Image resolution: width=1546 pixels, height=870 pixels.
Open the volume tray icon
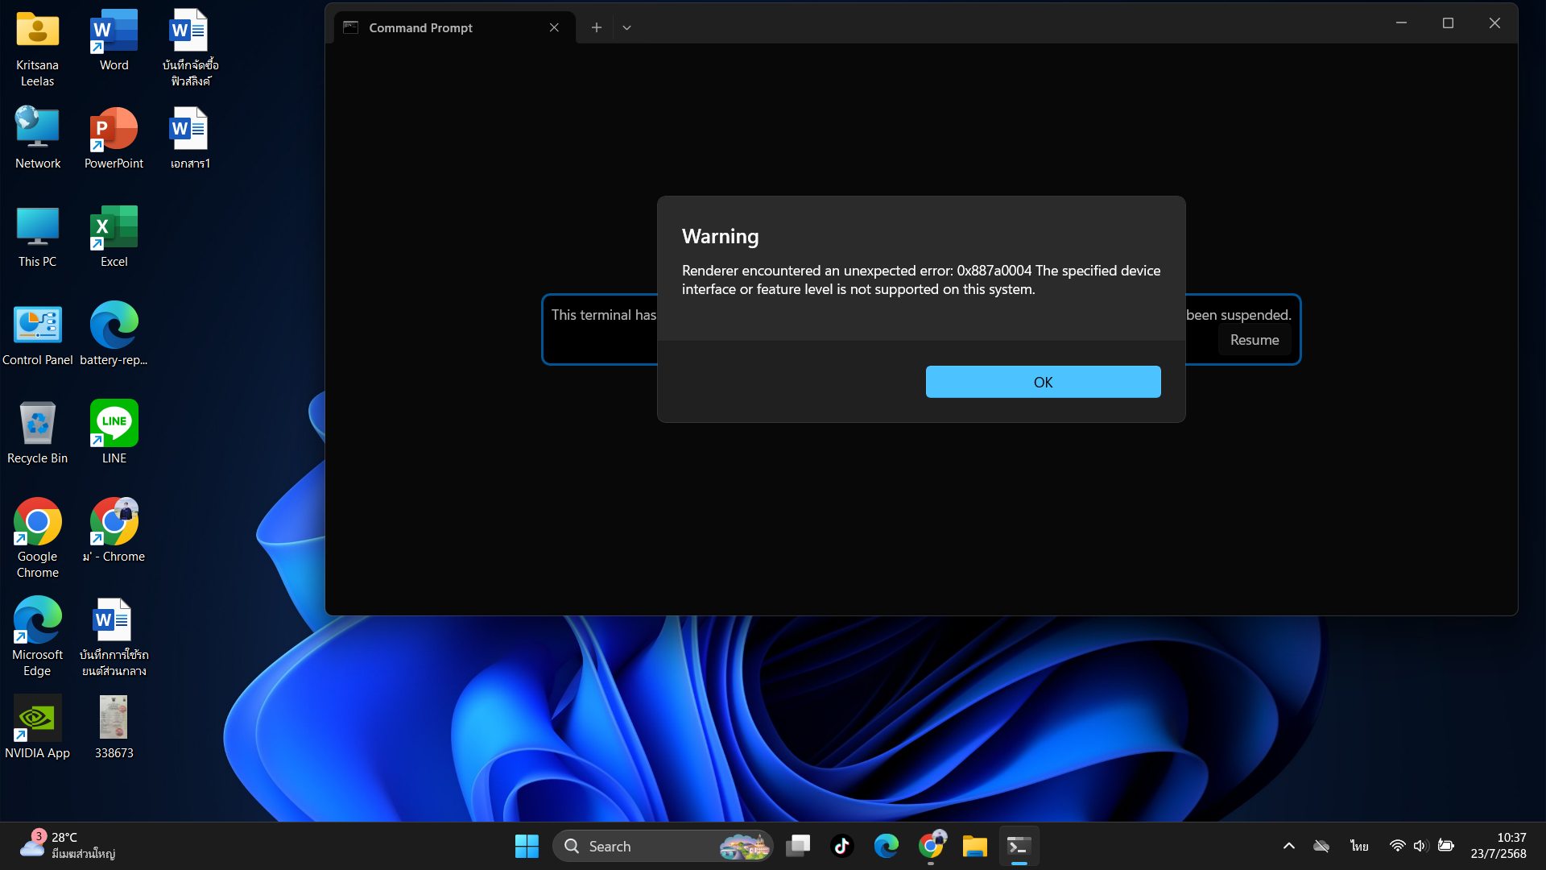[x=1420, y=846]
